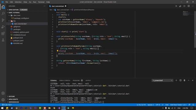Expand the Dependencies section
This screenshot has height=110, width=196.
coord(14,102)
